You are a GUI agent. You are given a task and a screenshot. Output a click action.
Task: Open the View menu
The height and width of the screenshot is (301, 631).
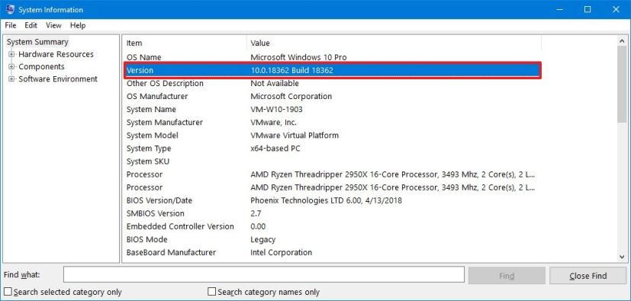point(53,25)
